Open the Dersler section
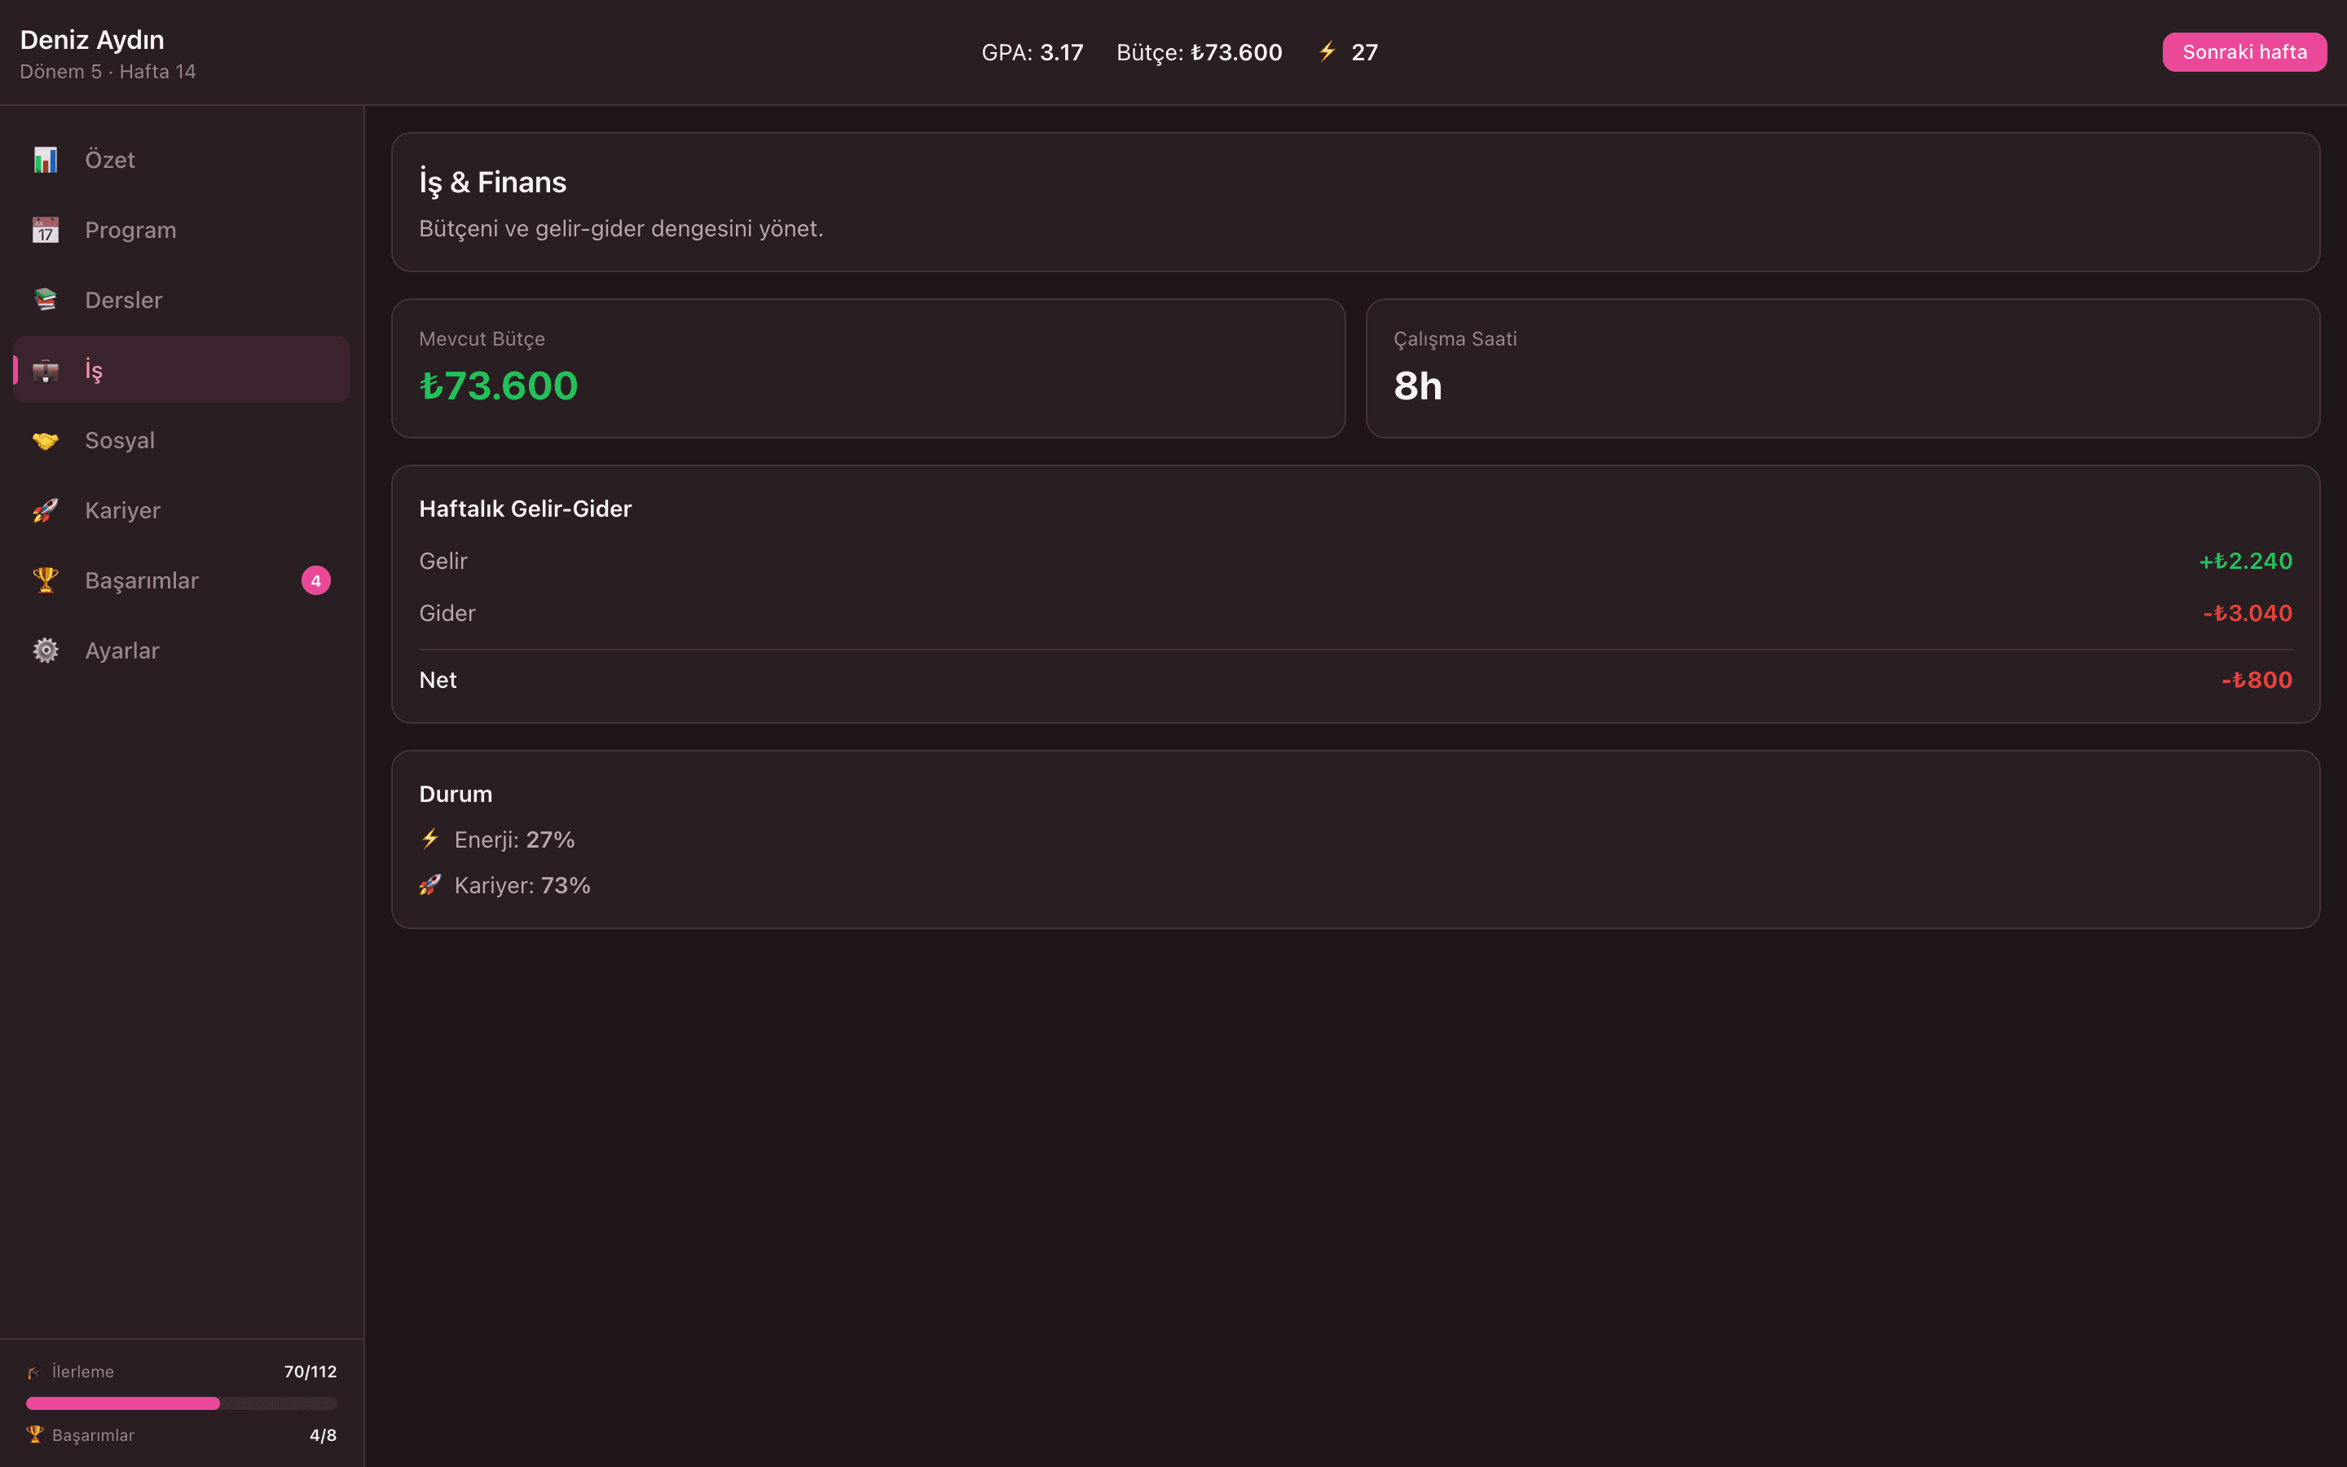2347x1467 pixels. click(183, 300)
